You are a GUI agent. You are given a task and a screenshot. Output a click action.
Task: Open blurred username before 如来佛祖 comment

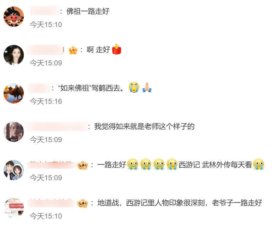(x=39, y=88)
